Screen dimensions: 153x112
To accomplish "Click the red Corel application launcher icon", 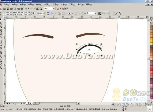I will (58, 9).
